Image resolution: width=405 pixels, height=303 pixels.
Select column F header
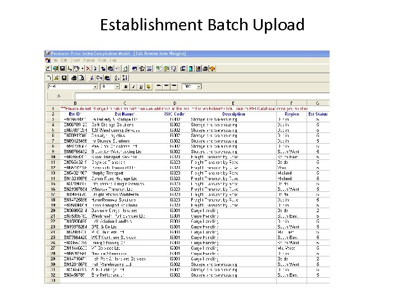click(291, 103)
